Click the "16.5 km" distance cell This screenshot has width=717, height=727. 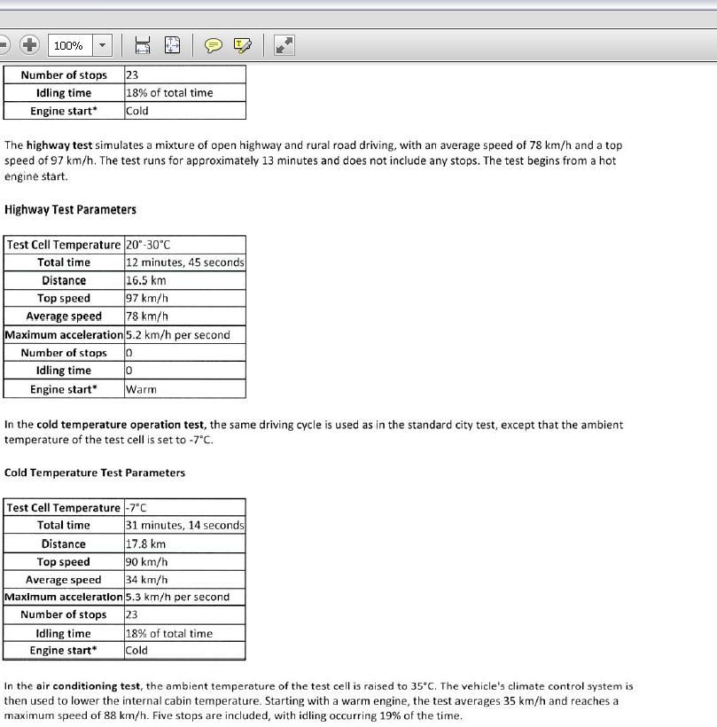coord(146,280)
